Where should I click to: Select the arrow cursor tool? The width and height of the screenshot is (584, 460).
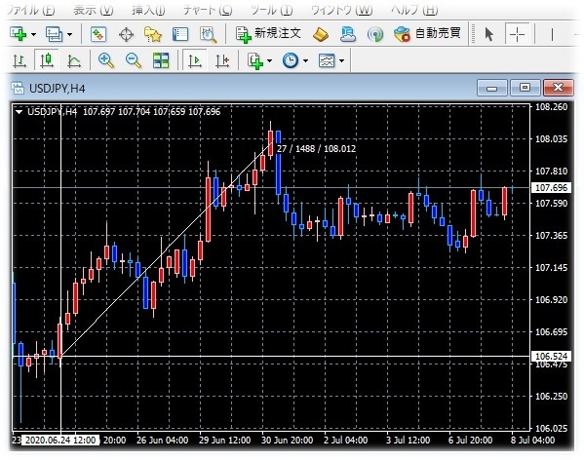489,34
